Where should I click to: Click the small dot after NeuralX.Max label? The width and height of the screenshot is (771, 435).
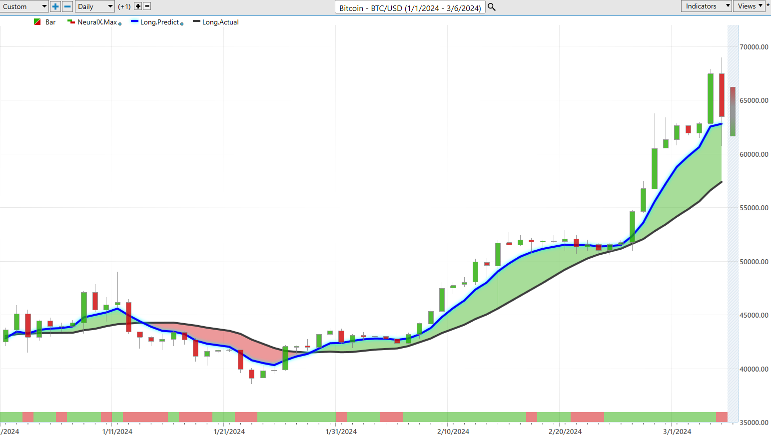pos(120,23)
